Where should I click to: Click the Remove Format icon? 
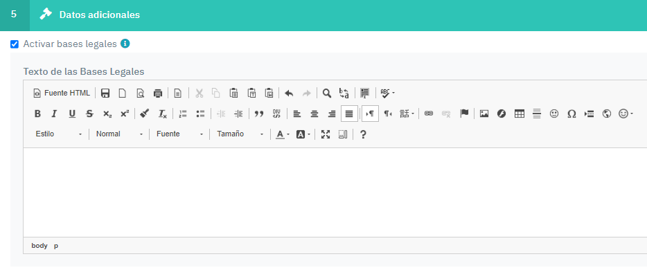[x=163, y=114]
